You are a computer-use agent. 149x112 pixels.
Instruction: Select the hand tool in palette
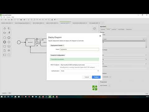tap(5, 29)
